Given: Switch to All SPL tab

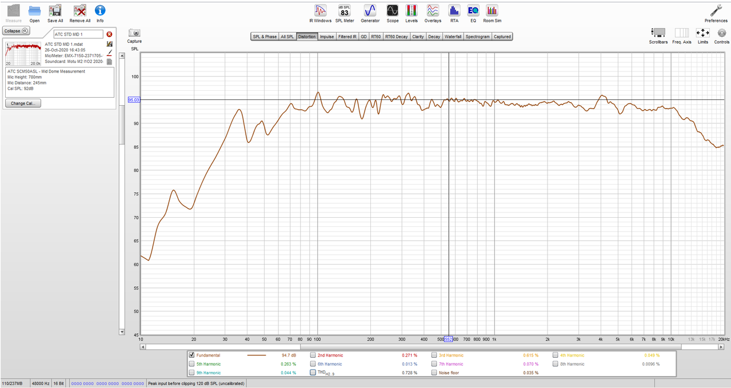Looking at the screenshot, I should click(x=287, y=37).
